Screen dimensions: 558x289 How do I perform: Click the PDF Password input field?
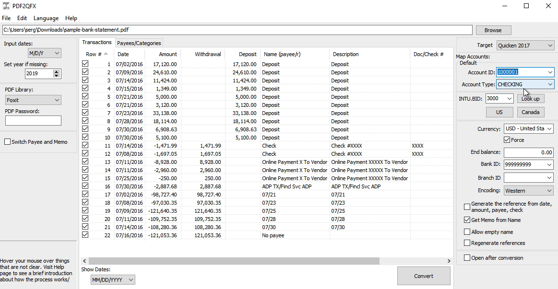coord(33,120)
